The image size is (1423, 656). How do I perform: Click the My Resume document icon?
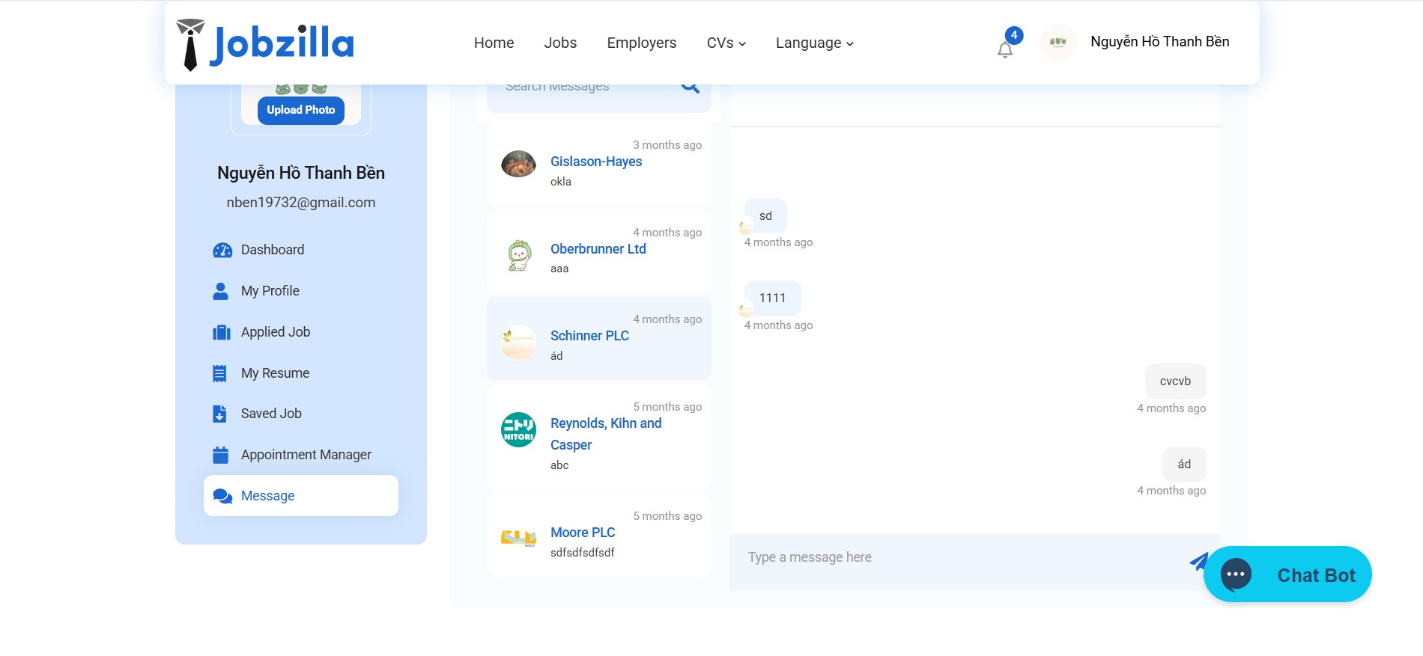tap(219, 373)
